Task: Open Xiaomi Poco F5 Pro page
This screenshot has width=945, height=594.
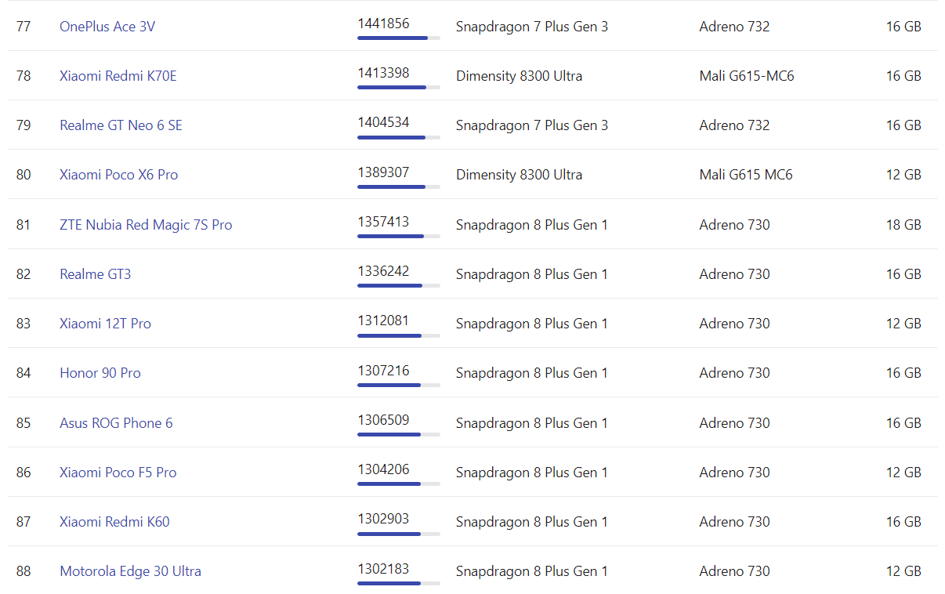Action: 118,473
